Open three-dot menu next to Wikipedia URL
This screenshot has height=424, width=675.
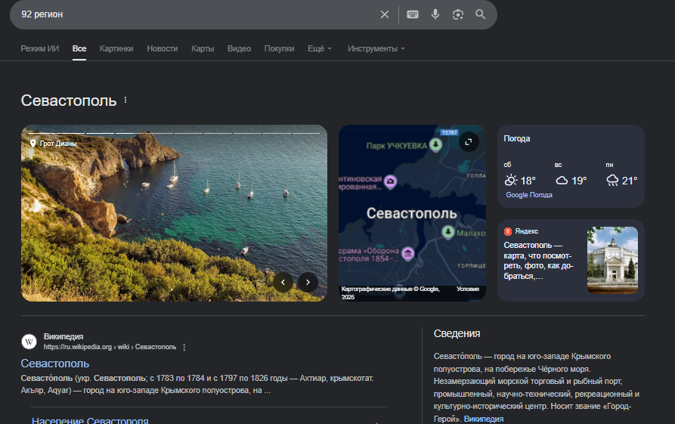184,348
